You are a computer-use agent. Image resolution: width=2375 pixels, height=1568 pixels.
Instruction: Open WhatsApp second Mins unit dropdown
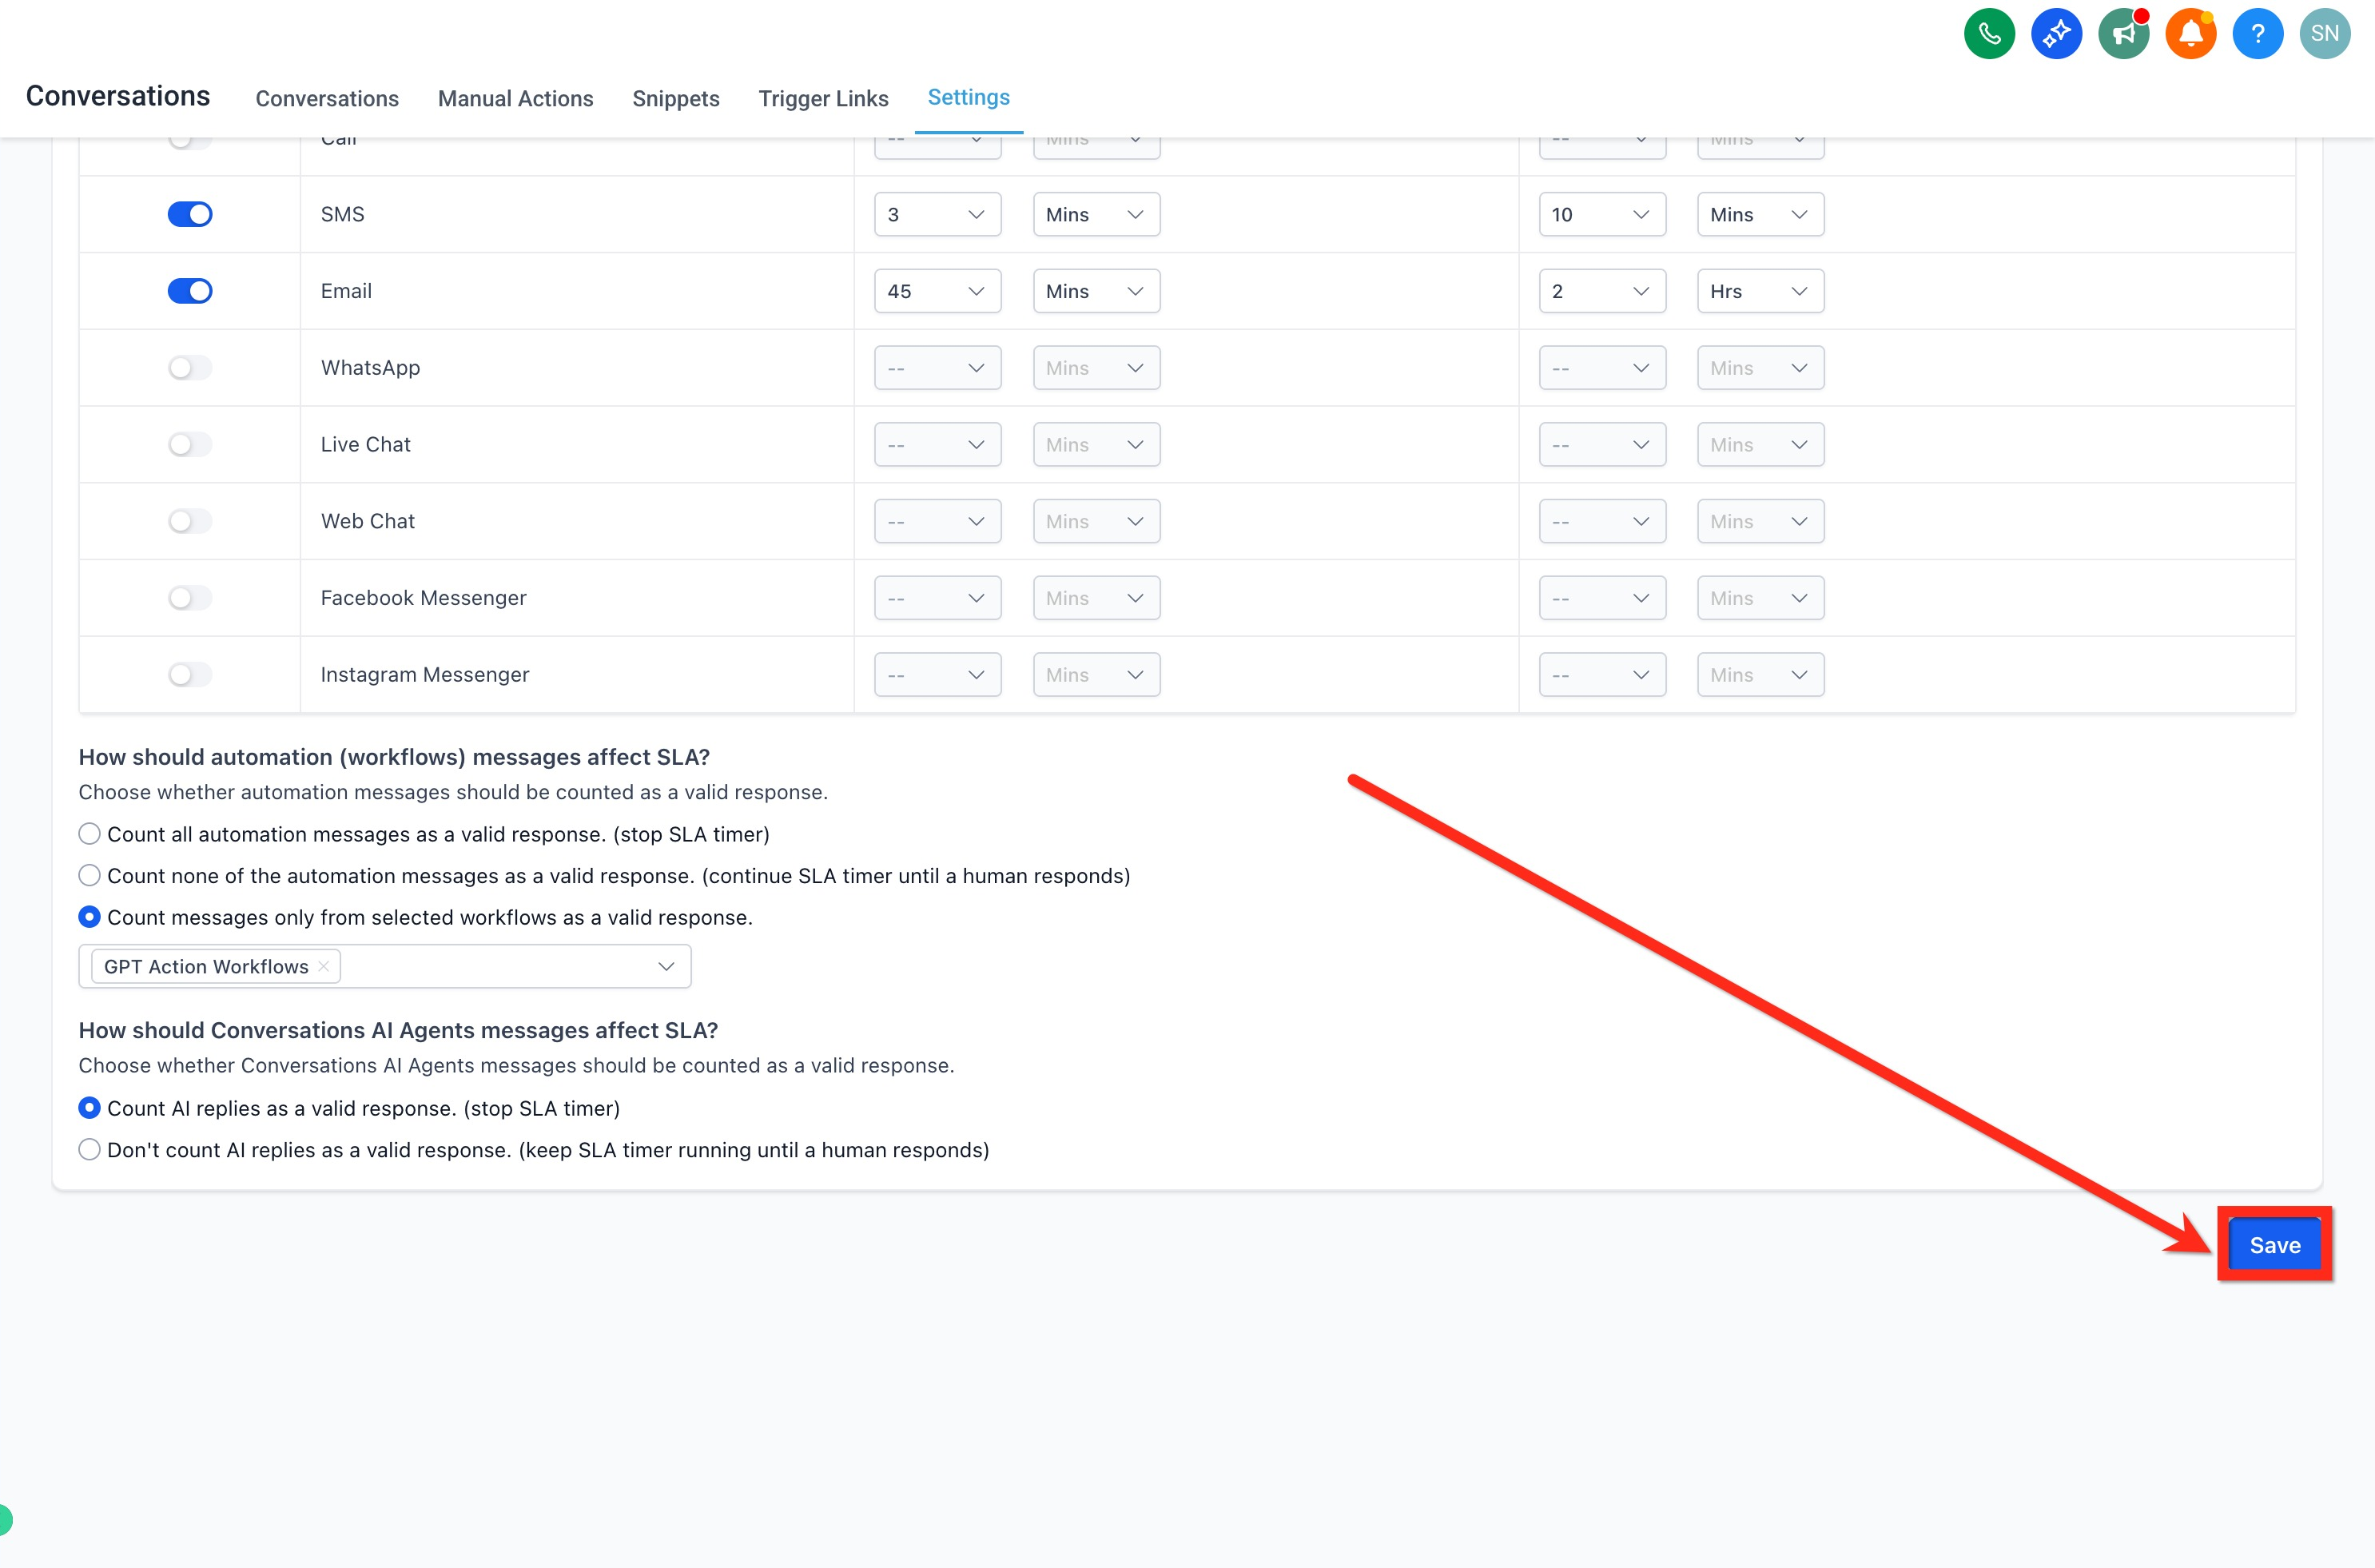(1760, 368)
